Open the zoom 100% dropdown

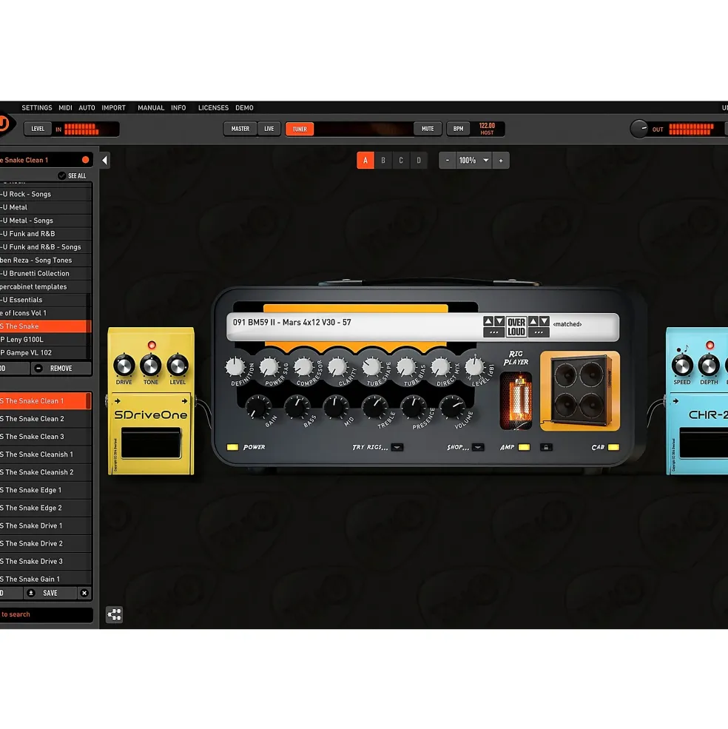tap(473, 161)
